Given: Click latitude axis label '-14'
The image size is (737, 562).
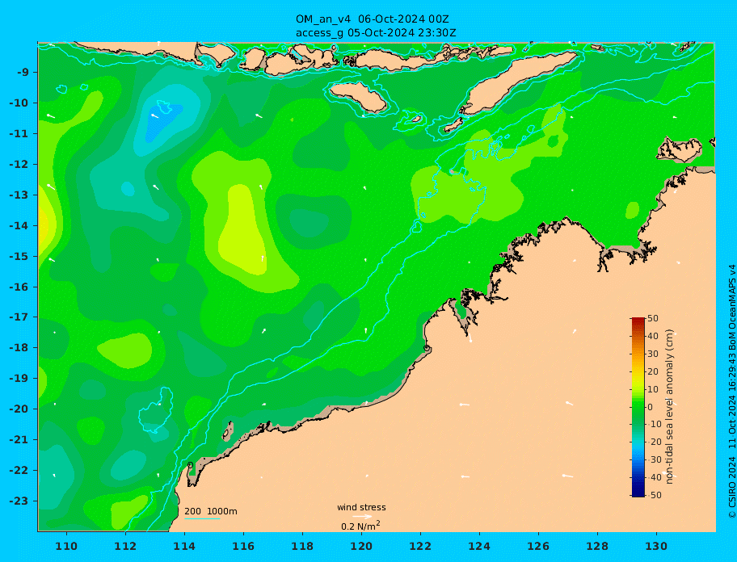Looking at the screenshot, I should click(x=19, y=226).
